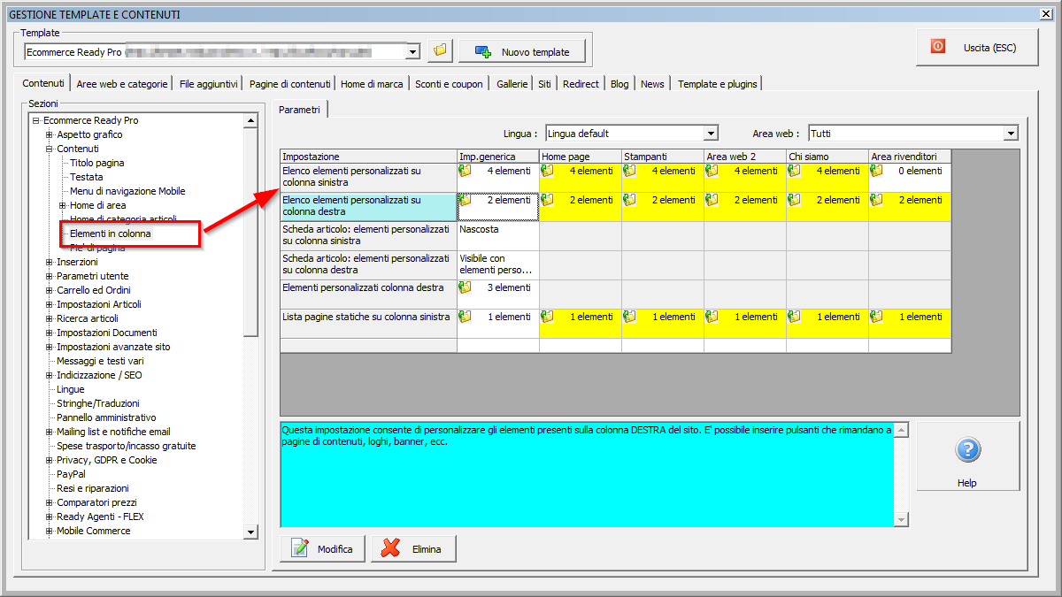
Task: Click the Nuovo template button
Action: click(522, 52)
